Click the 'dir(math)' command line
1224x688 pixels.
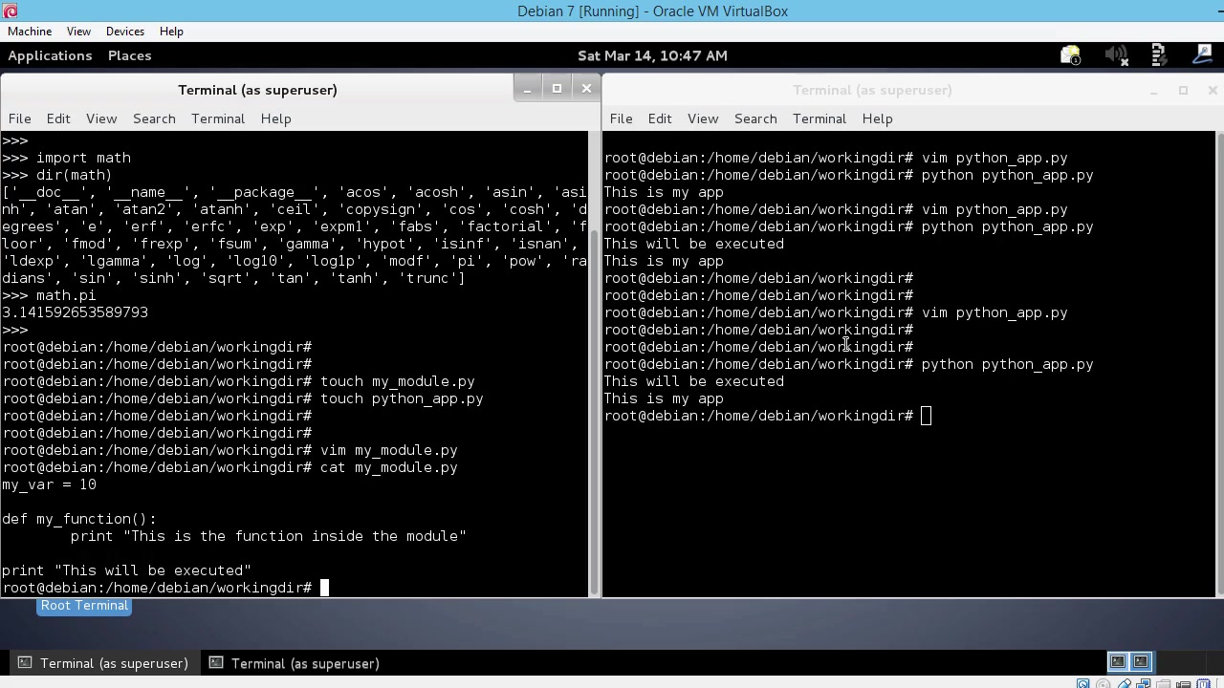pyautogui.click(x=57, y=175)
